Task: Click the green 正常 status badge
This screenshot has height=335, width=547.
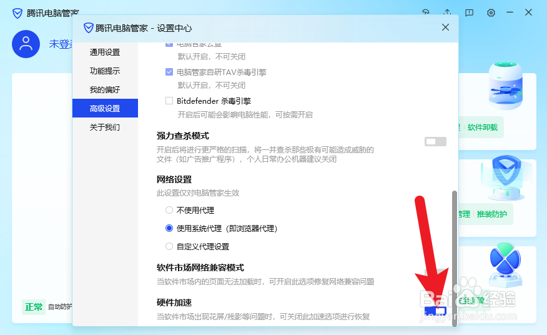Action: (x=34, y=307)
